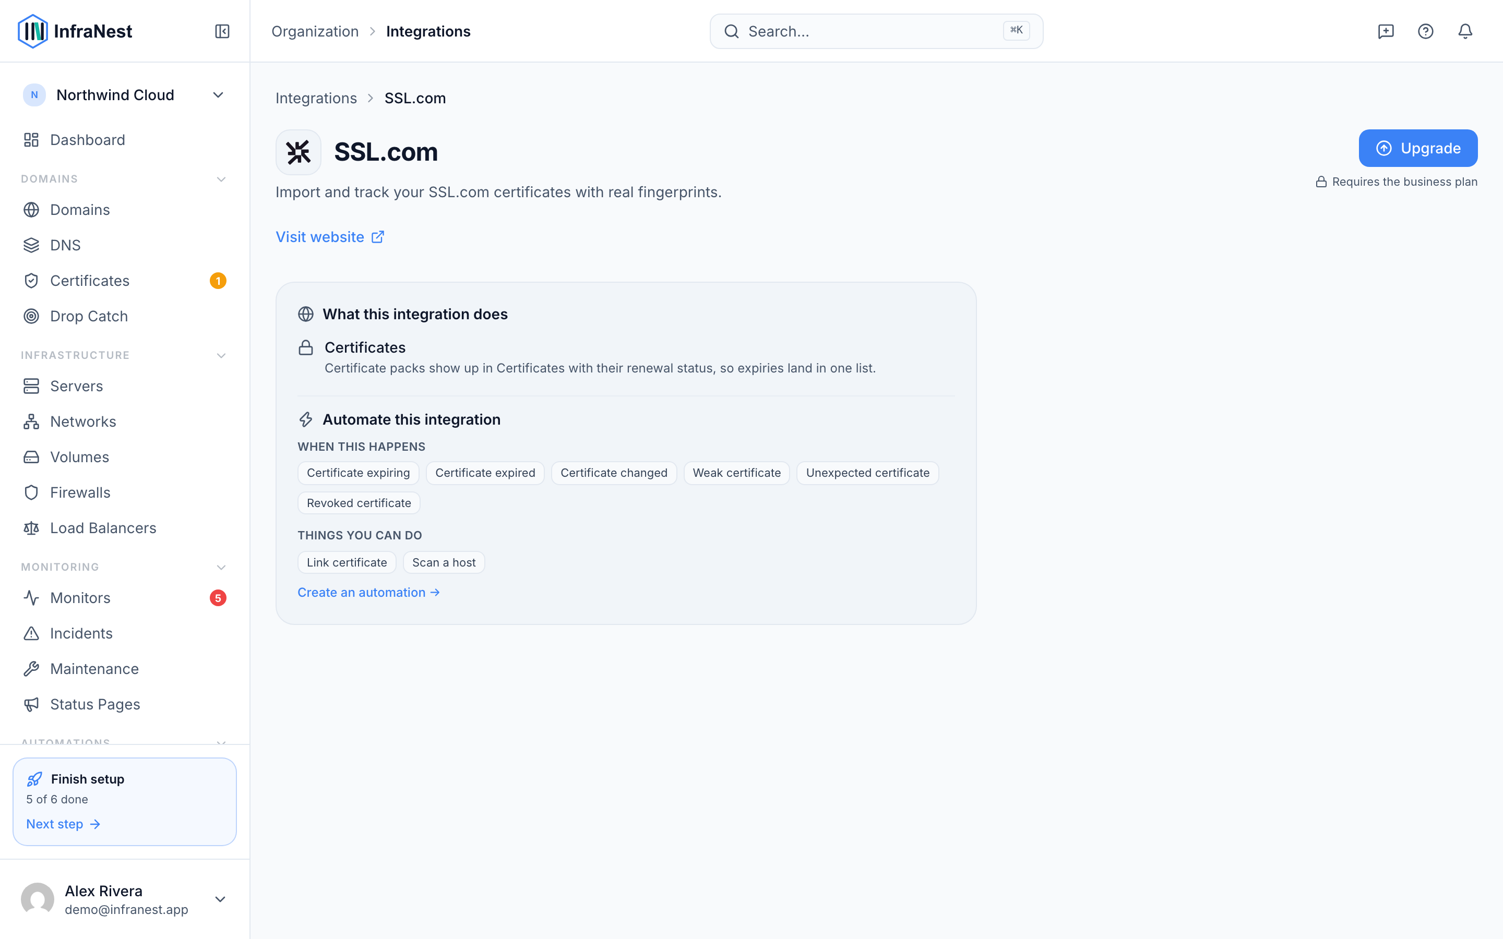
Task: Click the Scan a host action chip
Action: coord(444,563)
